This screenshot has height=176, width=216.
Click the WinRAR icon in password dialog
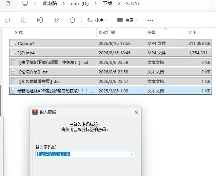(35, 112)
